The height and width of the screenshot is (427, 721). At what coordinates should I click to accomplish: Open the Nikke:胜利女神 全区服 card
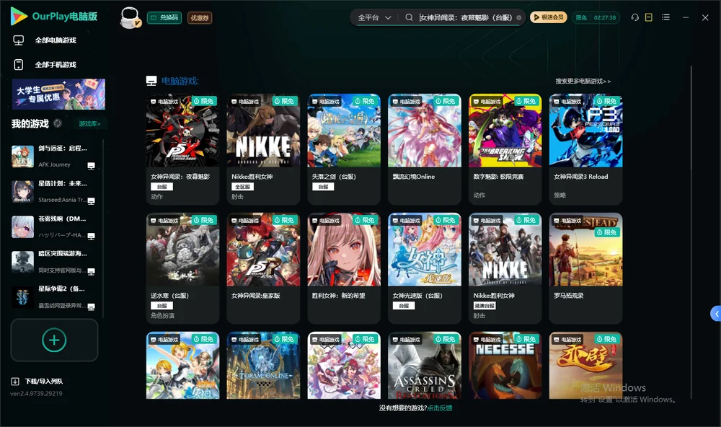coord(263,149)
